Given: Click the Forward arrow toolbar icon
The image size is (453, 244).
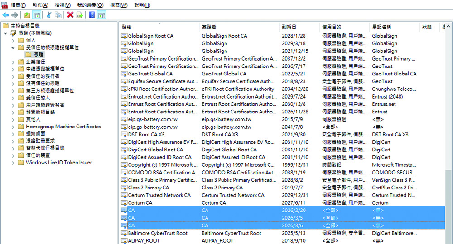Looking at the screenshot, I should 15,15.
